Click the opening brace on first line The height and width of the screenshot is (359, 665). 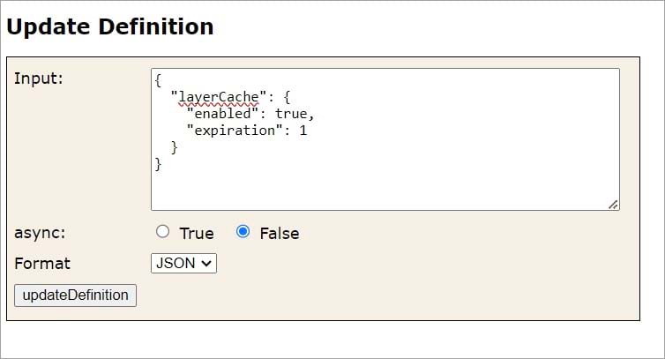[158, 80]
